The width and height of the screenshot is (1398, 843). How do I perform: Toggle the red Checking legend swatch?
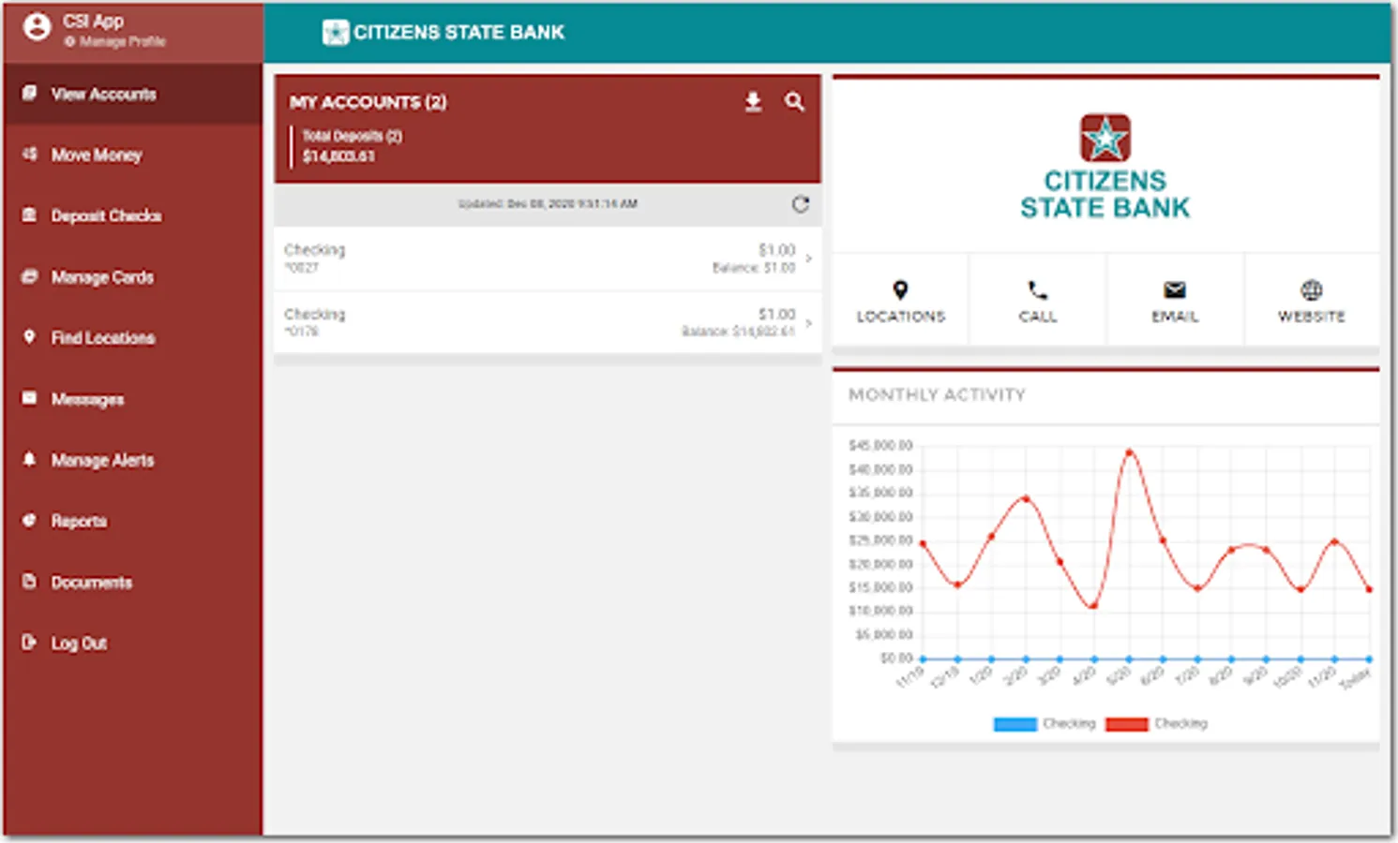pos(1127,724)
